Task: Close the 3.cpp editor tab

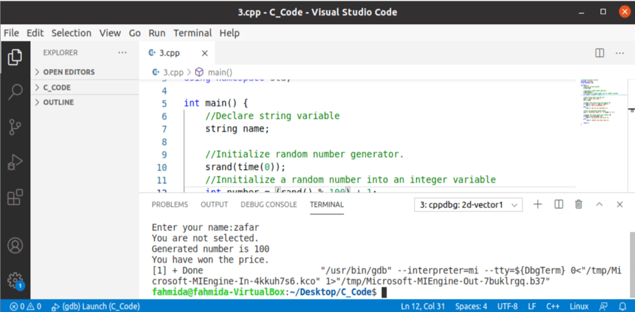Action: tap(205, 53)
